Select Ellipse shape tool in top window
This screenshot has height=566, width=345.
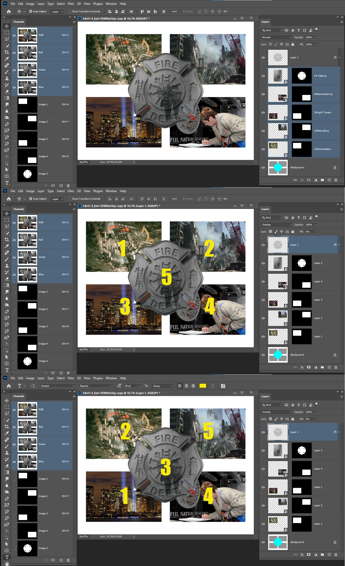click(7, 176)
